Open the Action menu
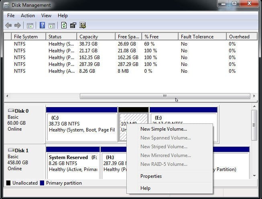This screenshot has width=262, height=199. tap(28, 16)
